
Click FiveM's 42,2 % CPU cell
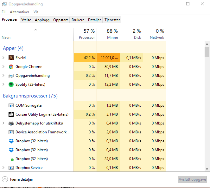[85, 58]
